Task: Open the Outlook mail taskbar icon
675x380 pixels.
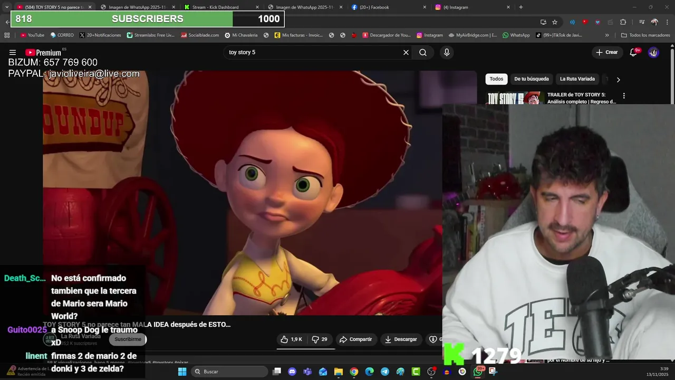Action: tap(323, 372)
